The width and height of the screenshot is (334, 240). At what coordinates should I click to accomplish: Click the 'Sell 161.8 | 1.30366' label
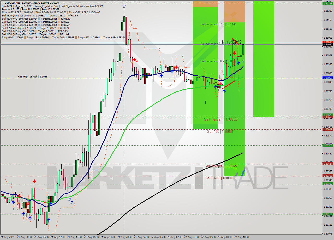(220, 178)
